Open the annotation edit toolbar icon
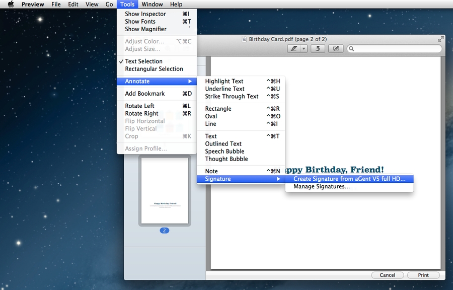Screen dimensions: 453x290 tap(336, 48)
